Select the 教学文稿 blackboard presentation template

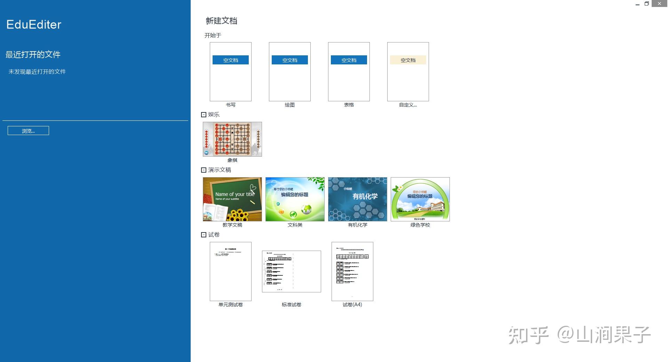click(x=232, y=199)
